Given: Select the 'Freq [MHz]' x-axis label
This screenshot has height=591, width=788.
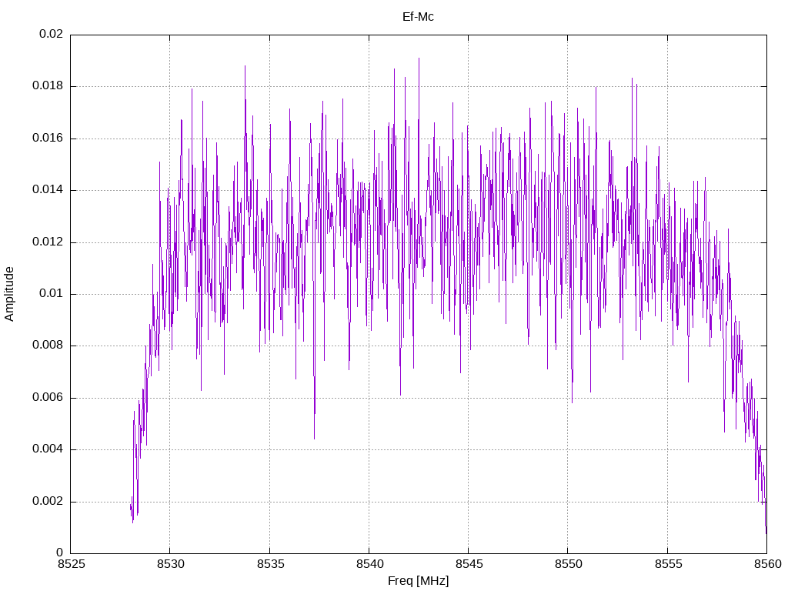Looking at the screenshot, I should click(418, 581).
